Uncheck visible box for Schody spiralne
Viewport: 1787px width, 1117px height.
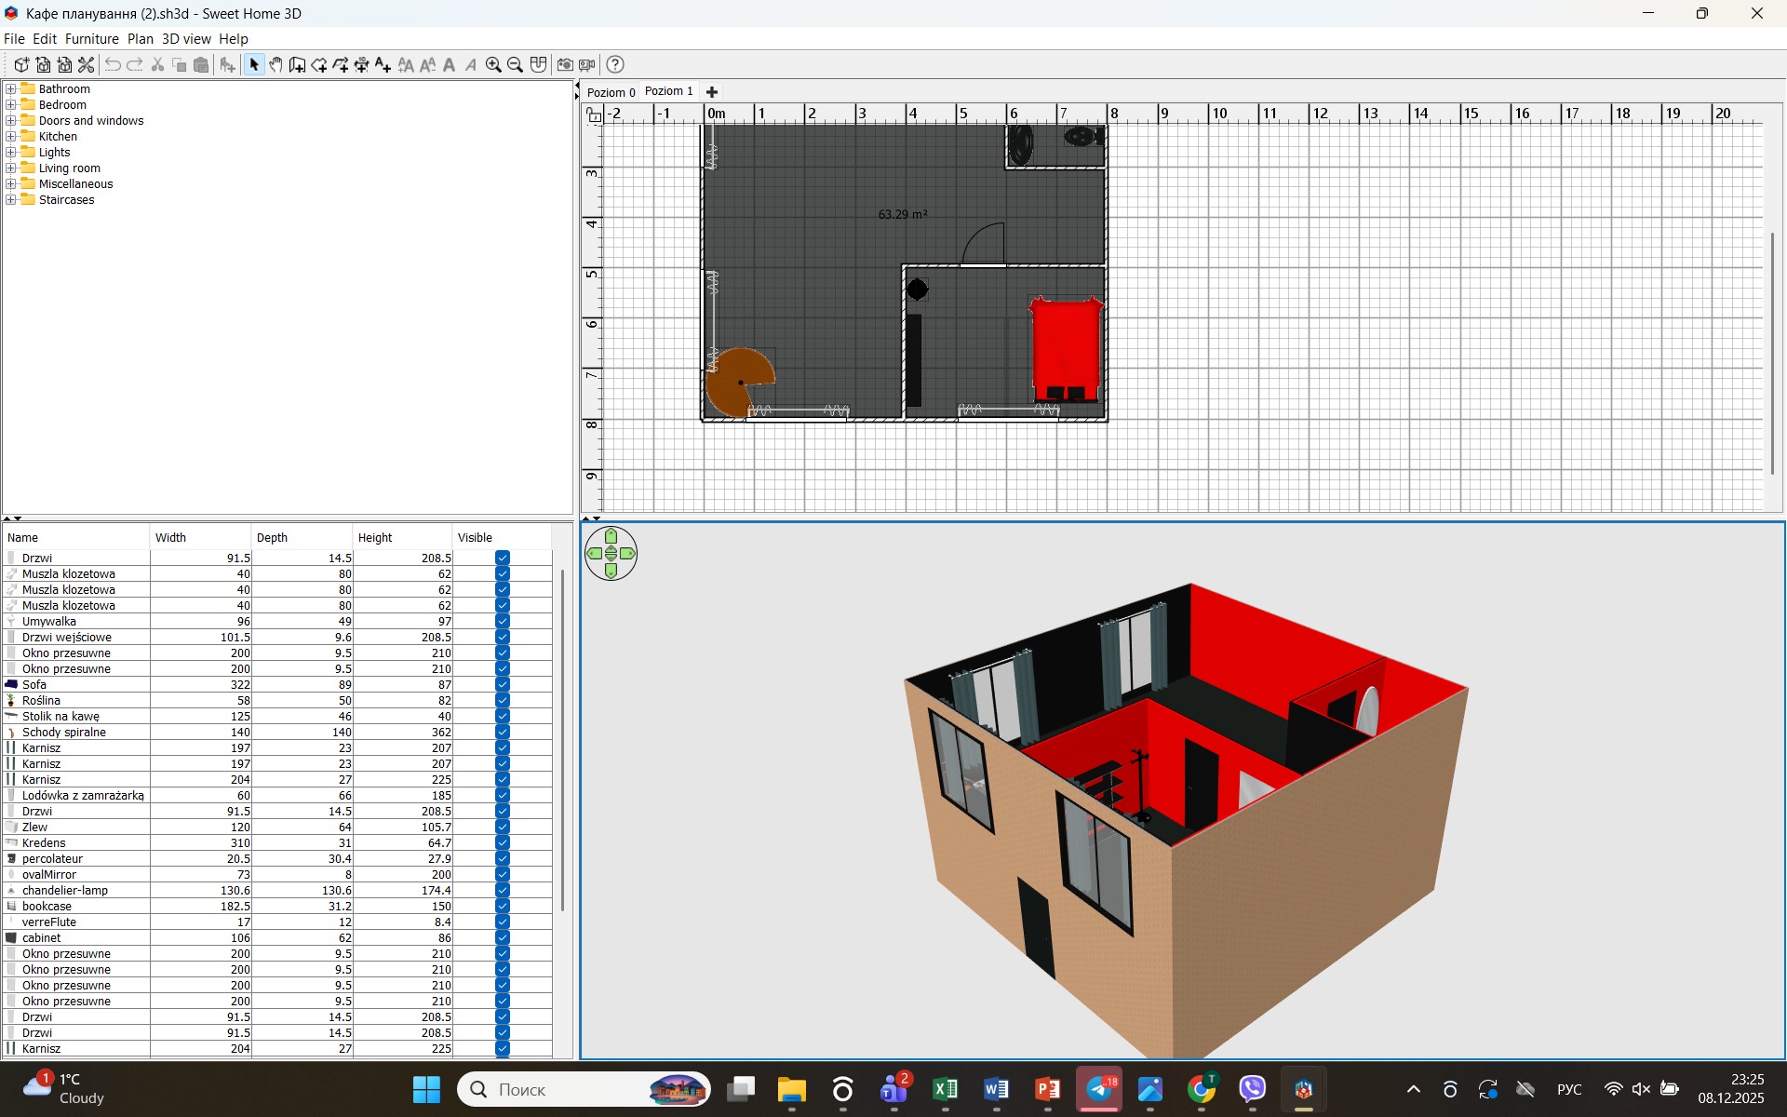coord(503,732)
